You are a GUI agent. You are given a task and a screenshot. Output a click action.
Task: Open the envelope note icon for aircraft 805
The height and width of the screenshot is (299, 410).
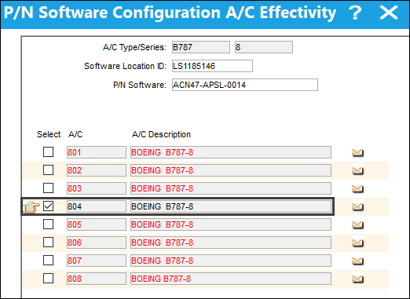click(x=357, y=224)
